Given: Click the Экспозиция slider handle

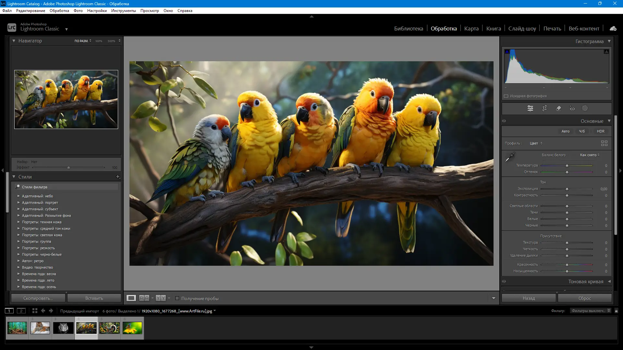Looking at the screenshot, I should click(x=567, y=189).
